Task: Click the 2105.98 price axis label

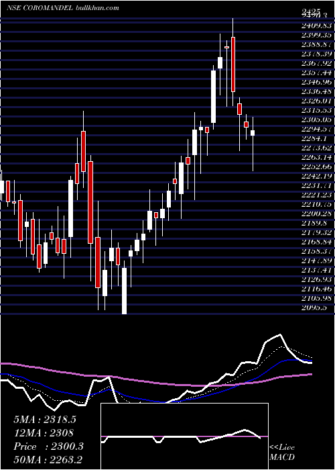Action: click(317, 298)
